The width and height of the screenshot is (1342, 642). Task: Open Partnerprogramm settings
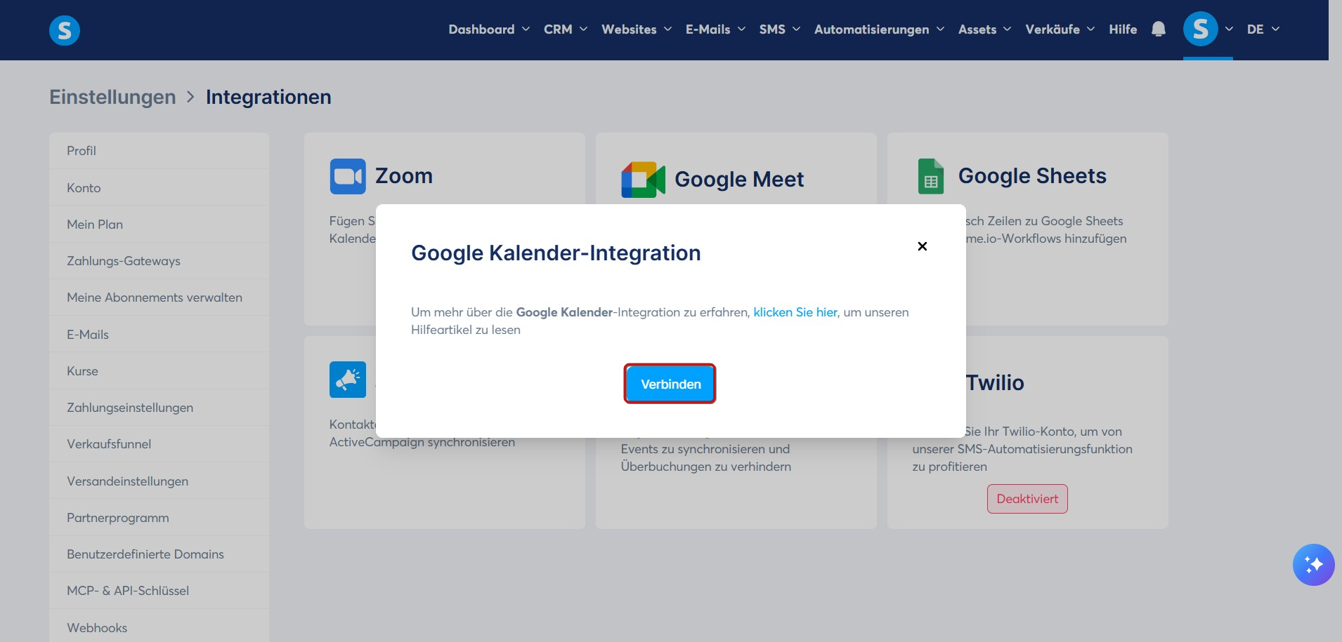point(159,518)
